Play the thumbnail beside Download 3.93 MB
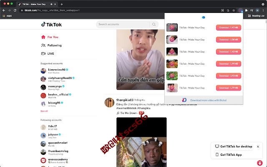This screenshot has height=167, width=267. point(172,76)
